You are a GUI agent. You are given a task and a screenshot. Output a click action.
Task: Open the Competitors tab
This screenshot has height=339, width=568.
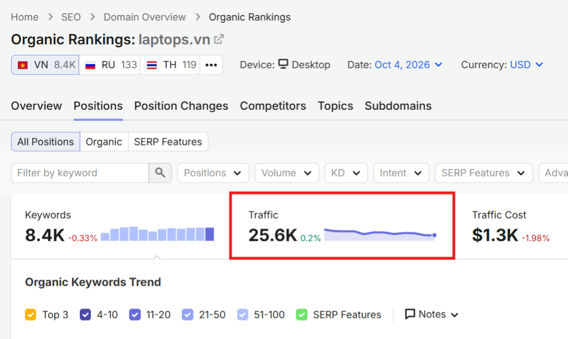(273, 106)
